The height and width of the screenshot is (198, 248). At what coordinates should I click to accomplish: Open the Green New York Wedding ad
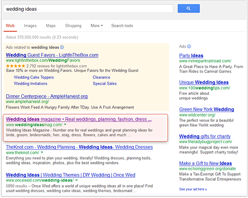206,109
